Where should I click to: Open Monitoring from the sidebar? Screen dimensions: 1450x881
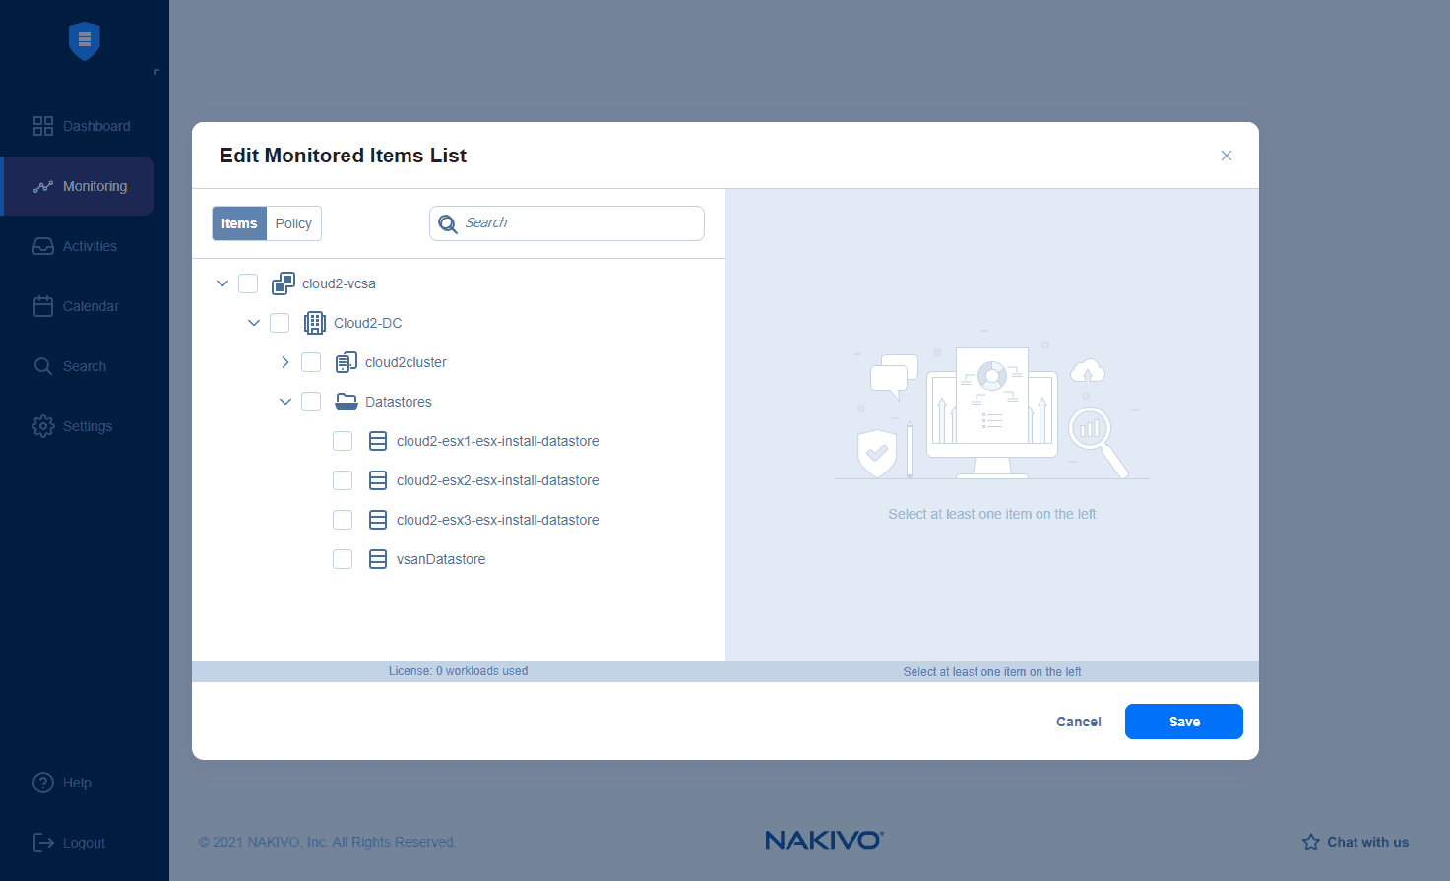tap(79, 186)
